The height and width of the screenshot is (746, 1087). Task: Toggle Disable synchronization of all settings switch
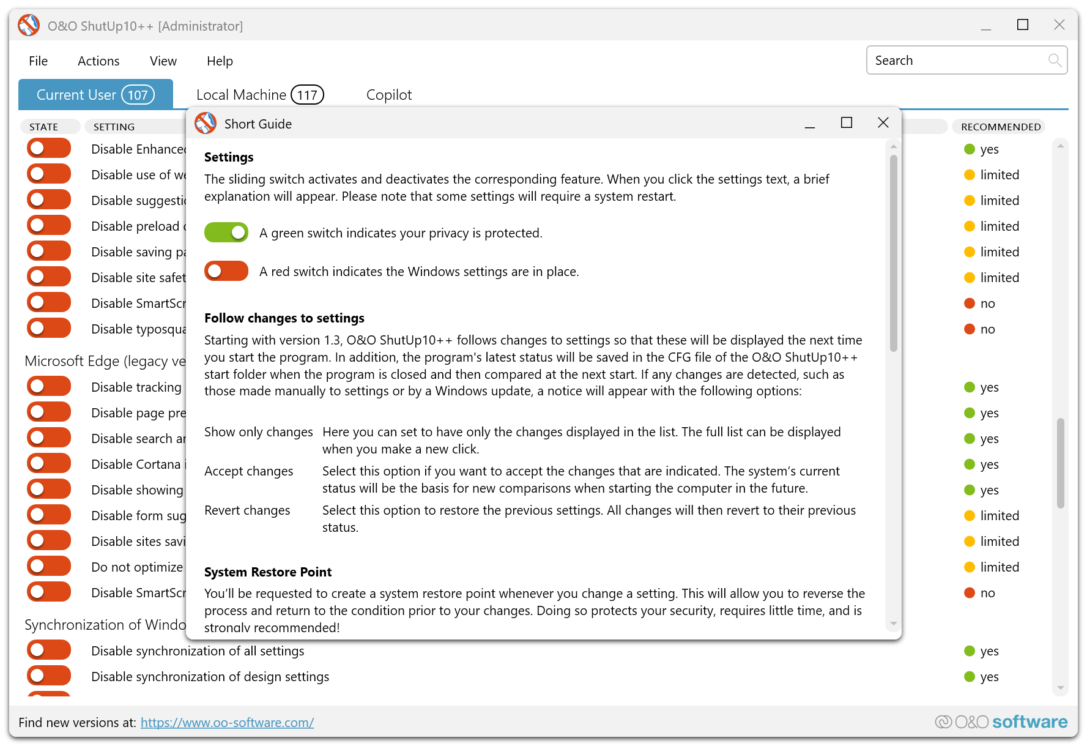pos(49,650)
